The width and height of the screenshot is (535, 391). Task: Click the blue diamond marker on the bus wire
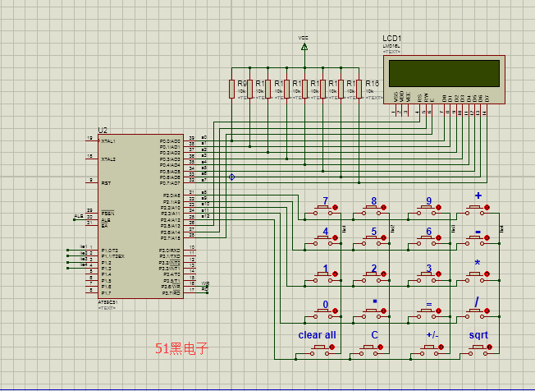231,177
